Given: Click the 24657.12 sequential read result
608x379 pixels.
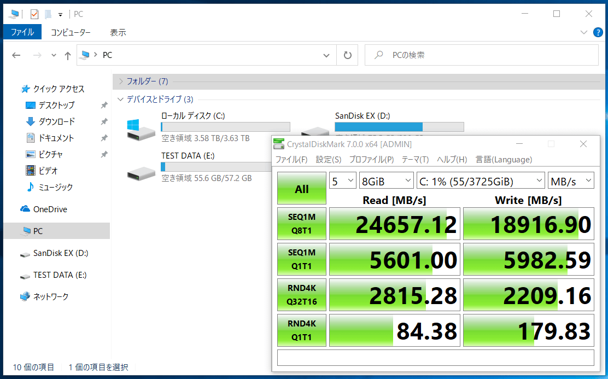Looking at the screenshot, I should pos(394,224).
